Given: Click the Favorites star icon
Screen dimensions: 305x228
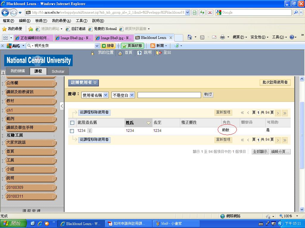Looking at the screenshot, I should [4, 29].
